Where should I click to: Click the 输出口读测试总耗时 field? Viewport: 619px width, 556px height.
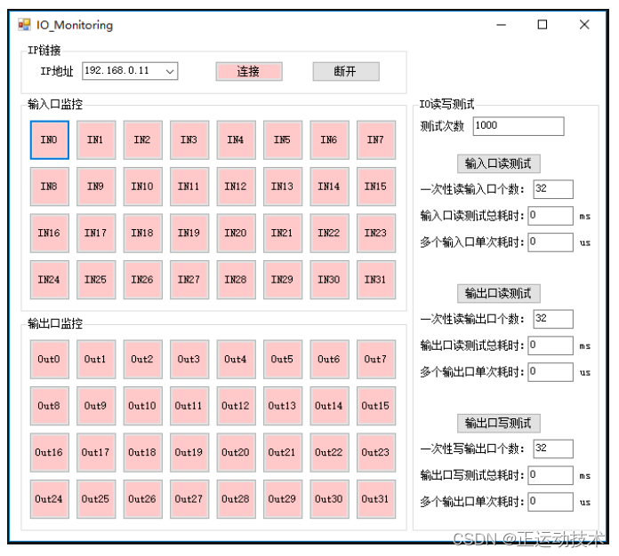point(551,346)
